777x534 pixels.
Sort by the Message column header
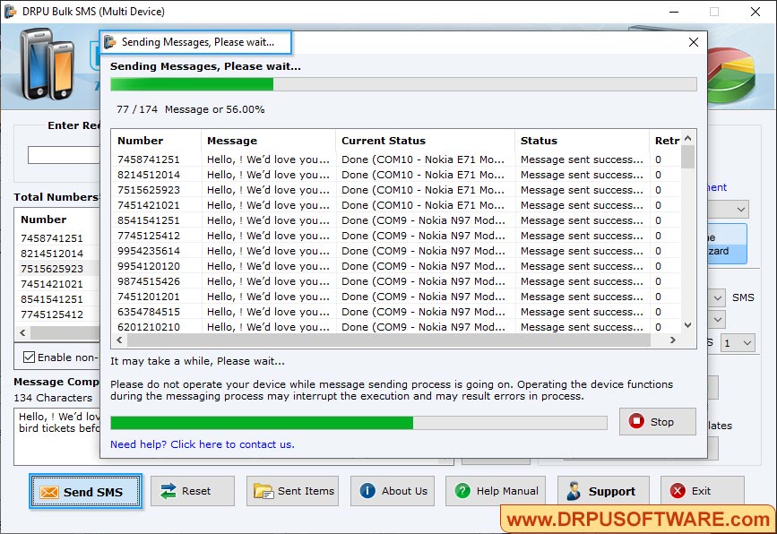[269, 141]
